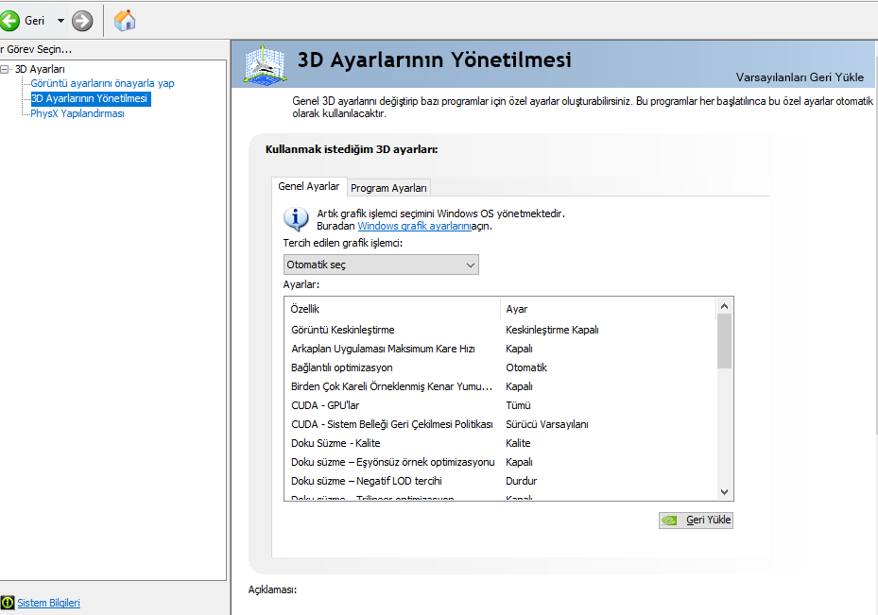Click the Durdur value for Negatif LOD

521,481
